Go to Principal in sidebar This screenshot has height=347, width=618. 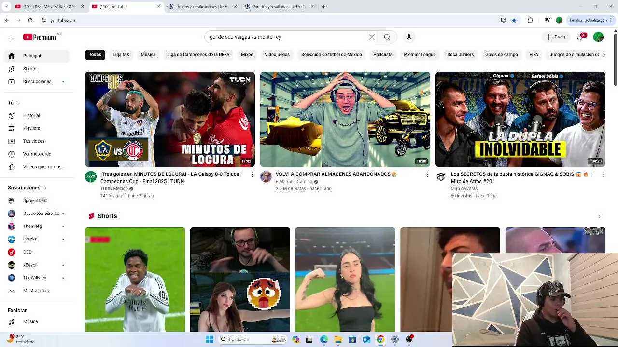(38, 56)
